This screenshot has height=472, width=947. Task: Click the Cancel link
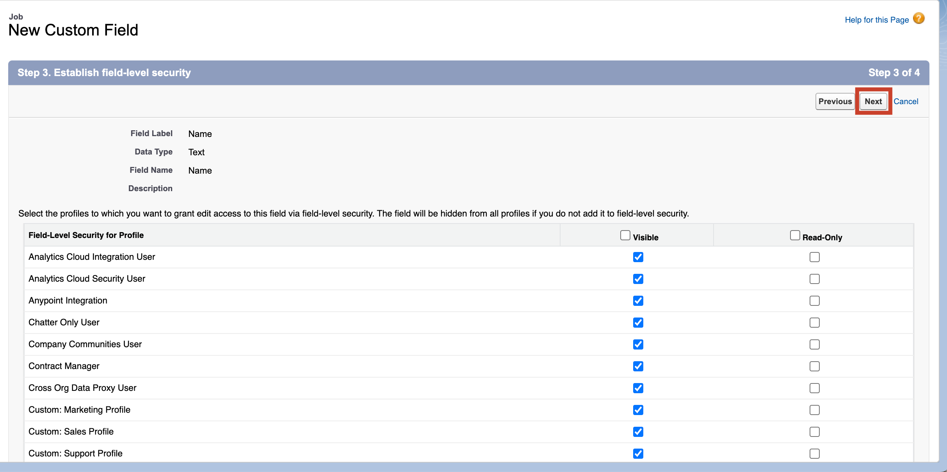click(906, 101)
